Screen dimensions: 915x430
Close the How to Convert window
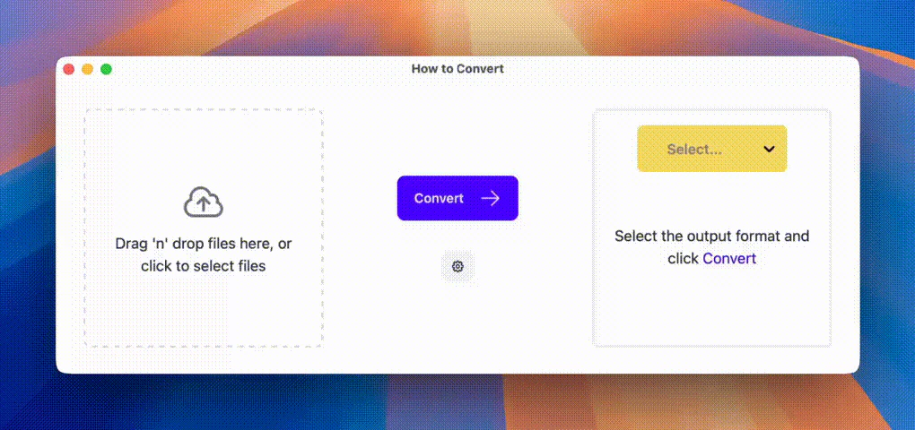pyautogui.click(x=68, y=69)
